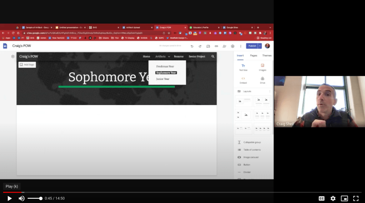Click the copy published link icon
This screenshot has width=365, height=203.
(x=216, y=46)
